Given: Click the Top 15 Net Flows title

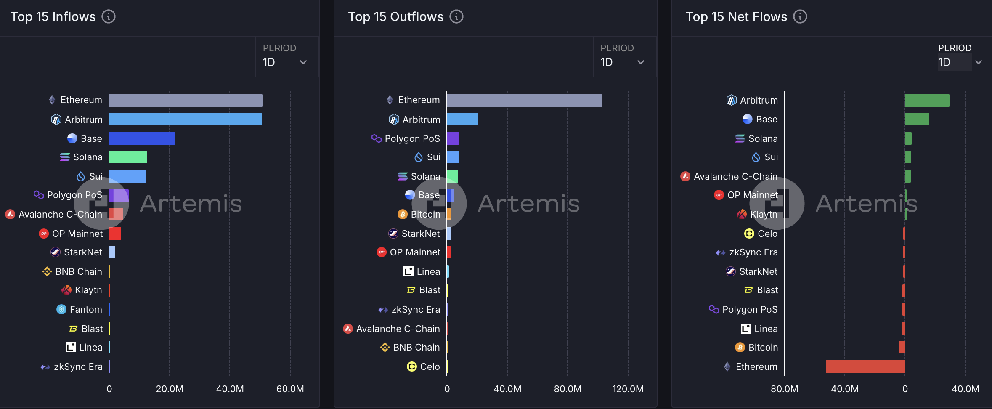Looking at the screenshot, I should click(736, 17).
